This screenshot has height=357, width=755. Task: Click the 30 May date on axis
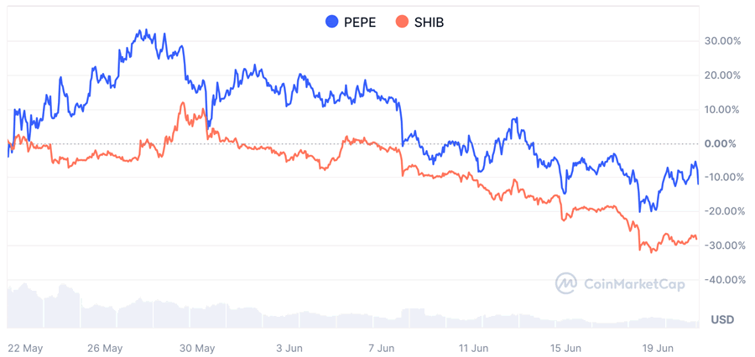[197, 348]
